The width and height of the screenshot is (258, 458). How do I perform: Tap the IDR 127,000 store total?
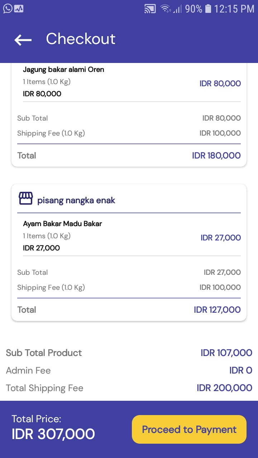point(217,310)
